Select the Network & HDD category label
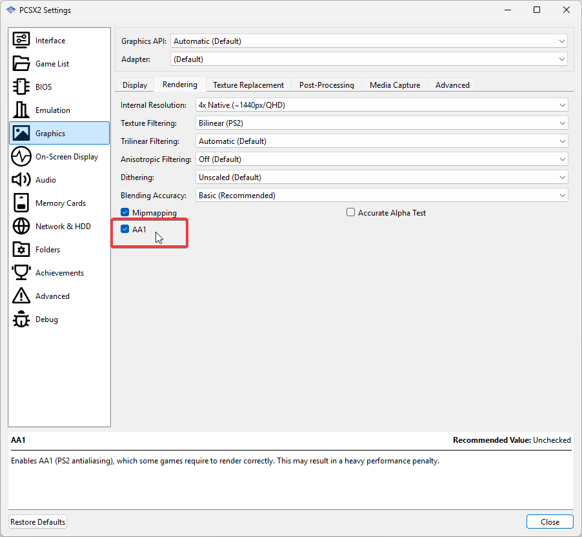This screenshot has width=582, height=537. (63, 227)
